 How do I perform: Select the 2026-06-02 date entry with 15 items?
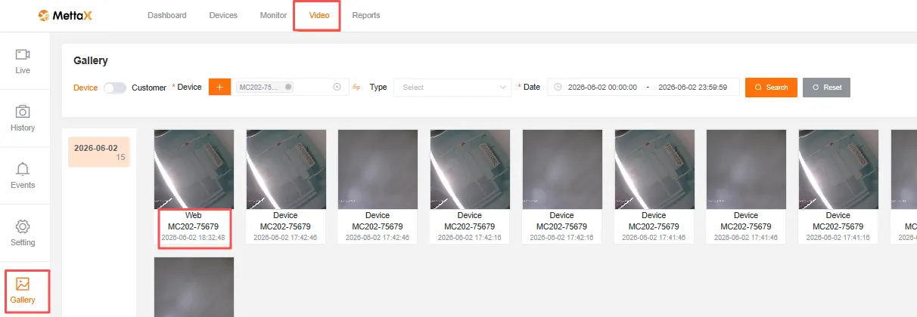point(99,152)
